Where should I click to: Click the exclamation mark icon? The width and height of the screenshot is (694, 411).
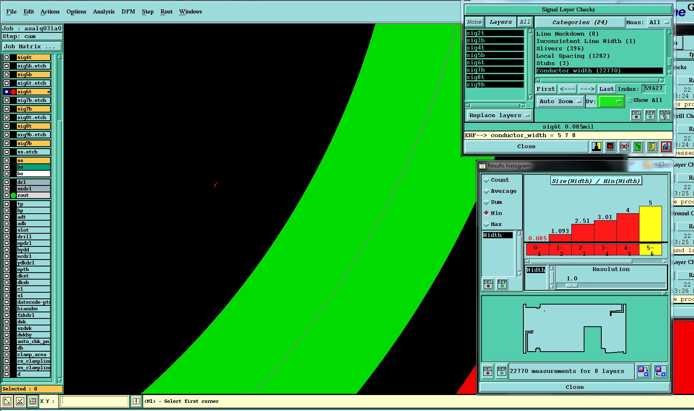[136, 401]
